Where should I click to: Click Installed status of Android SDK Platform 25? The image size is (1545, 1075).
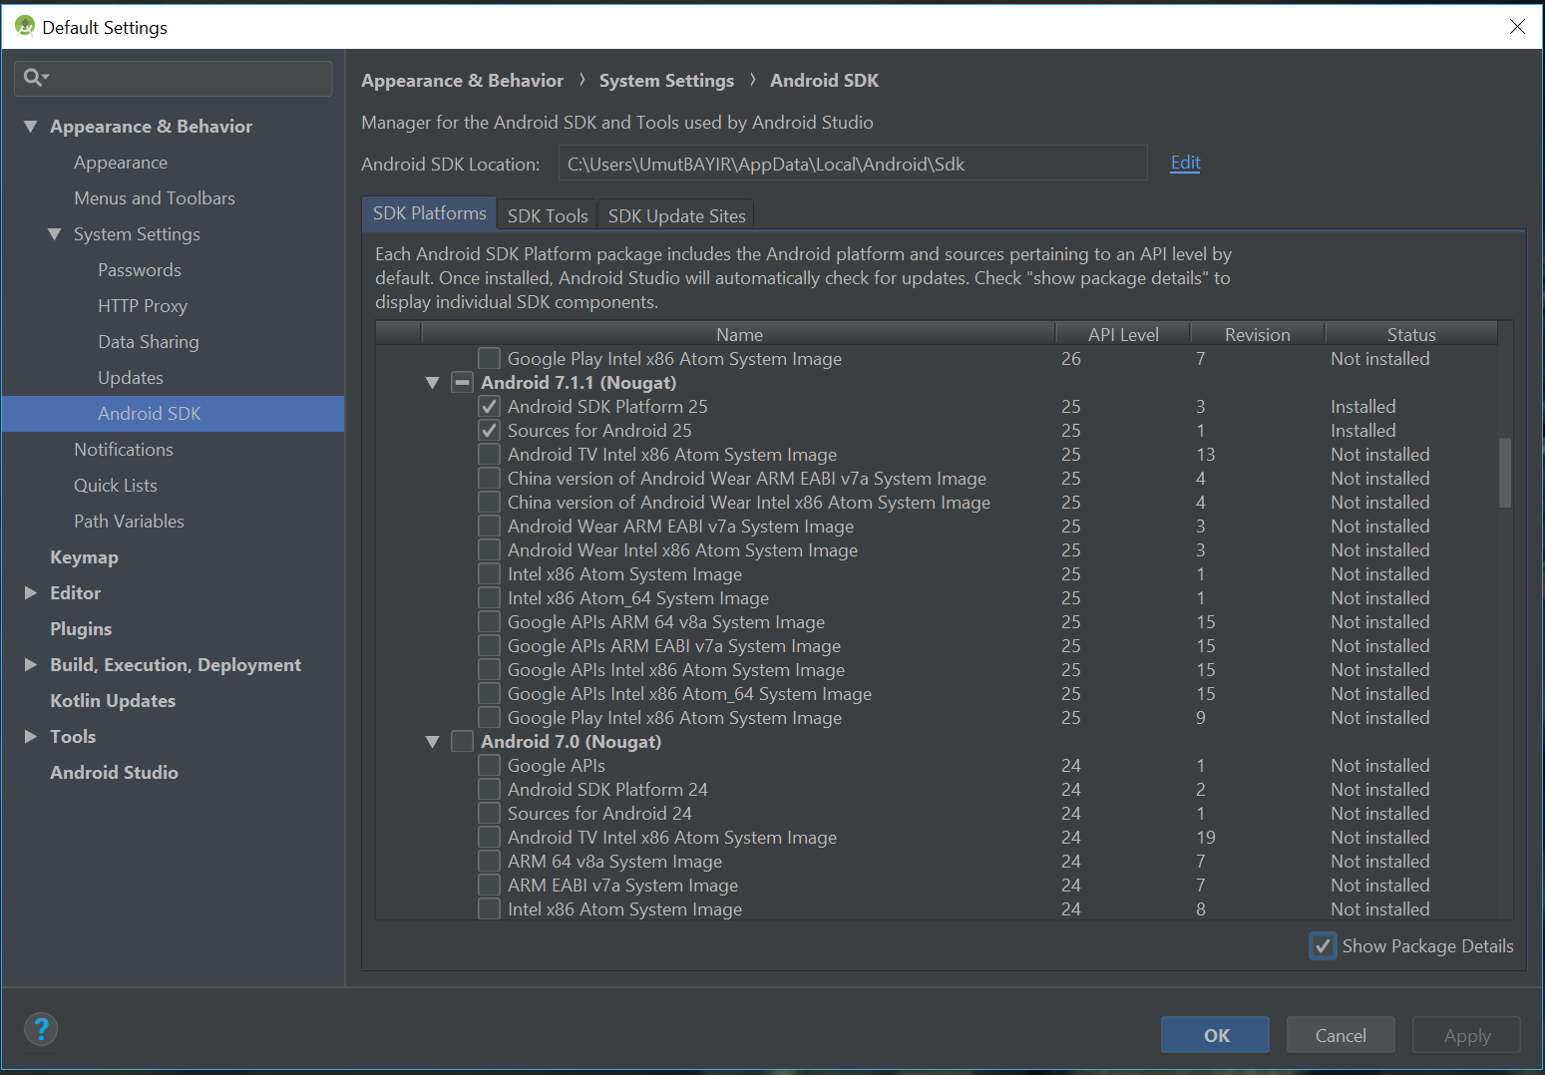(x=1362, y=407)
